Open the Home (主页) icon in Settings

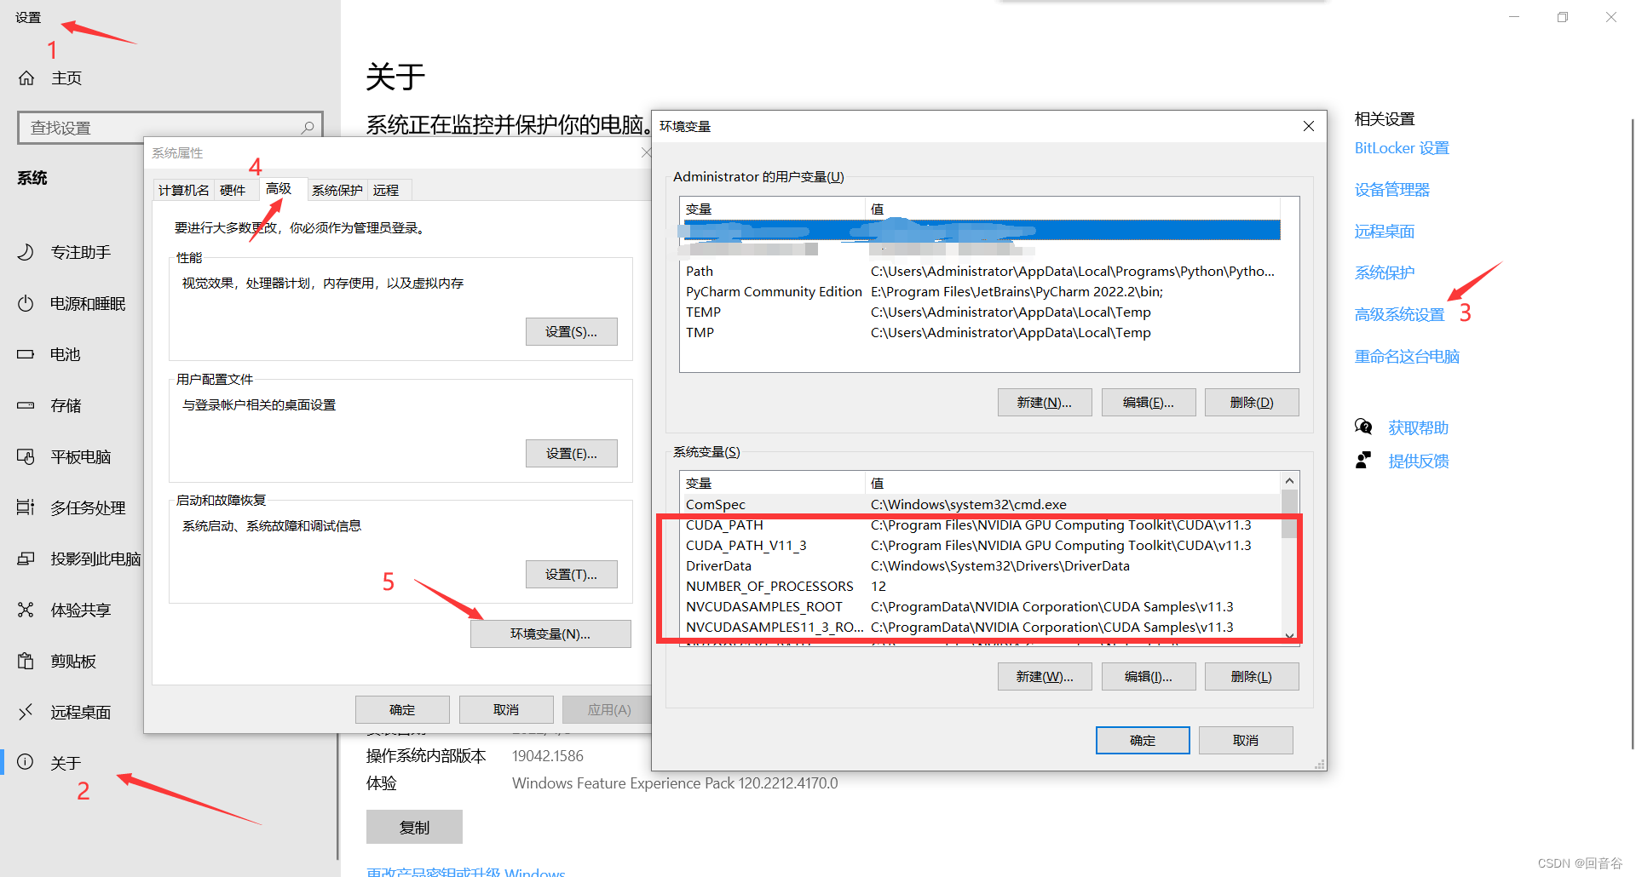[26, 78]
